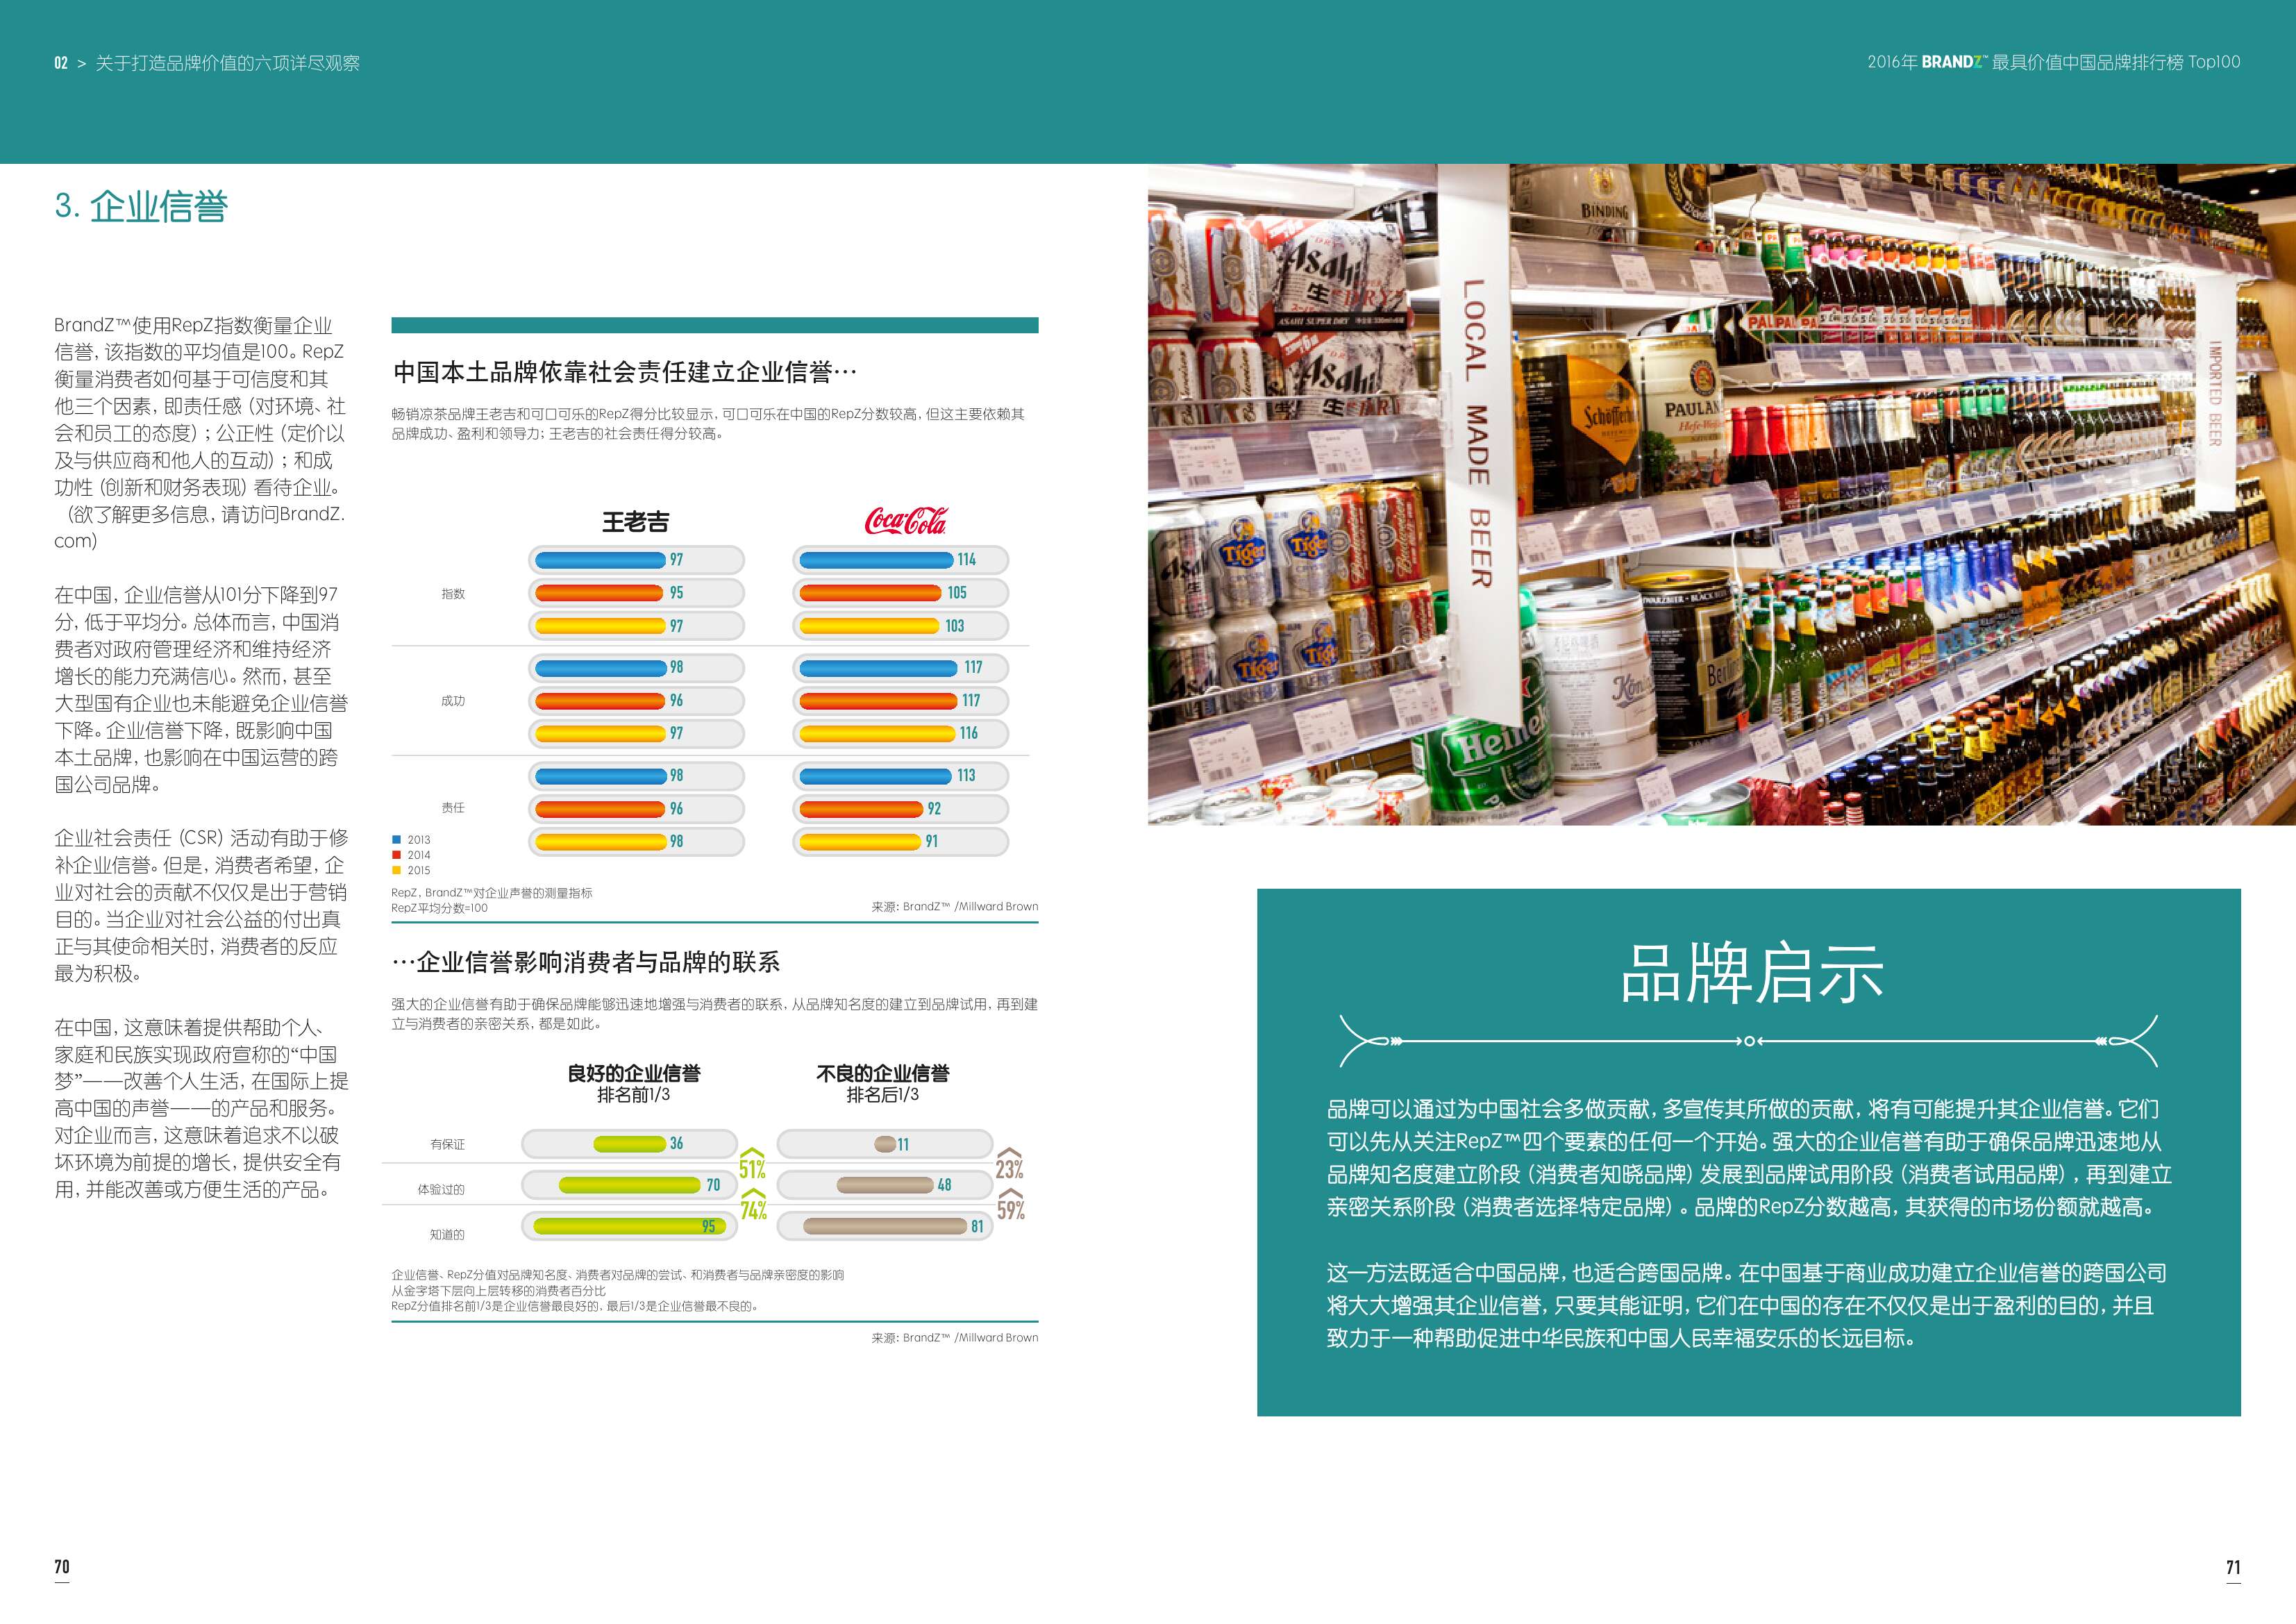Select the green 知道的 bar valued 95

tap(630, 1226)
